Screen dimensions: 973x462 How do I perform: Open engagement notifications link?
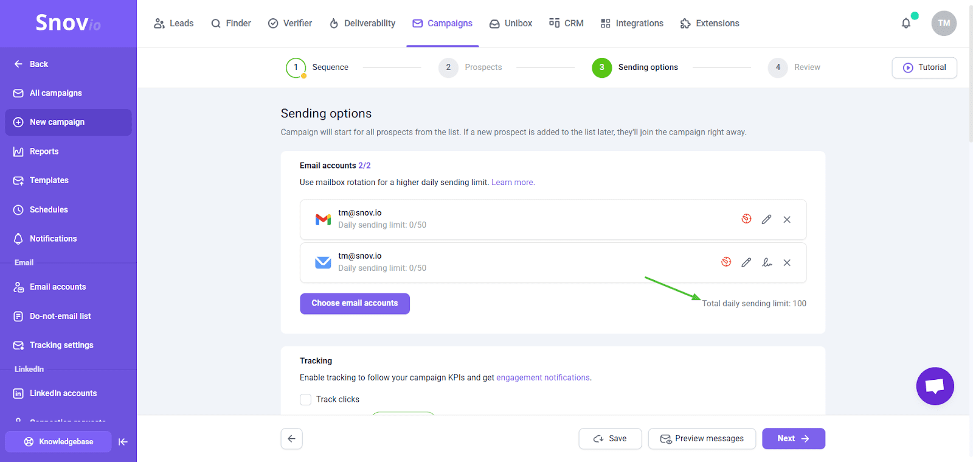tap(543, 377)
